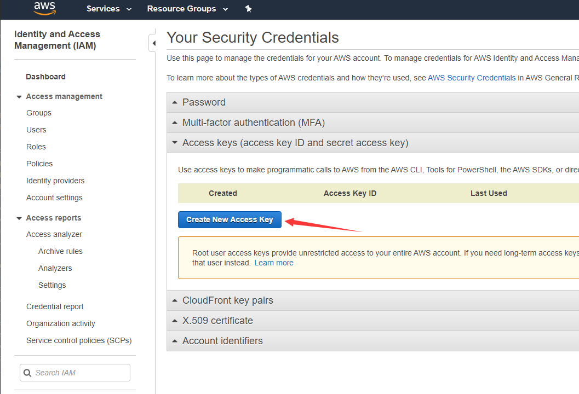Click the pin icon in top bar
The width and height of the screenshot is (579, 394).
(x=249, y=9)
